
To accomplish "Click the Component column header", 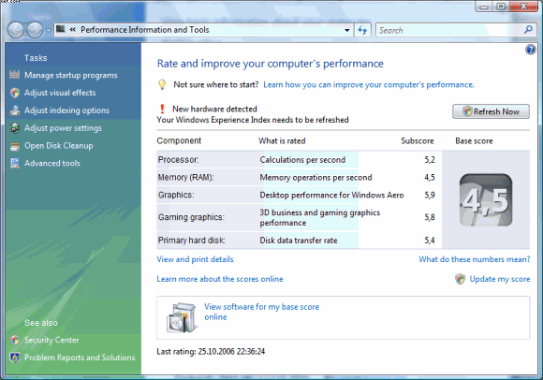I will (179, 140).
